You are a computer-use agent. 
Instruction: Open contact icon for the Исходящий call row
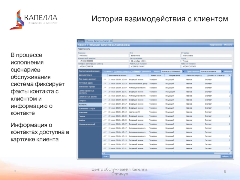pyautogui.click(x=105, y=92)
